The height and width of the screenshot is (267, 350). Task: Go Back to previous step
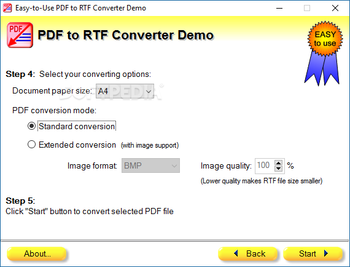[248, 254]
